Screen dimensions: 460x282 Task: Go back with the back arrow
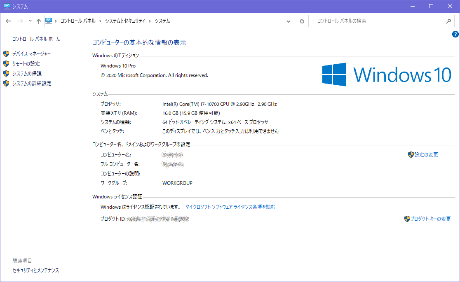(x=8, y=21)
